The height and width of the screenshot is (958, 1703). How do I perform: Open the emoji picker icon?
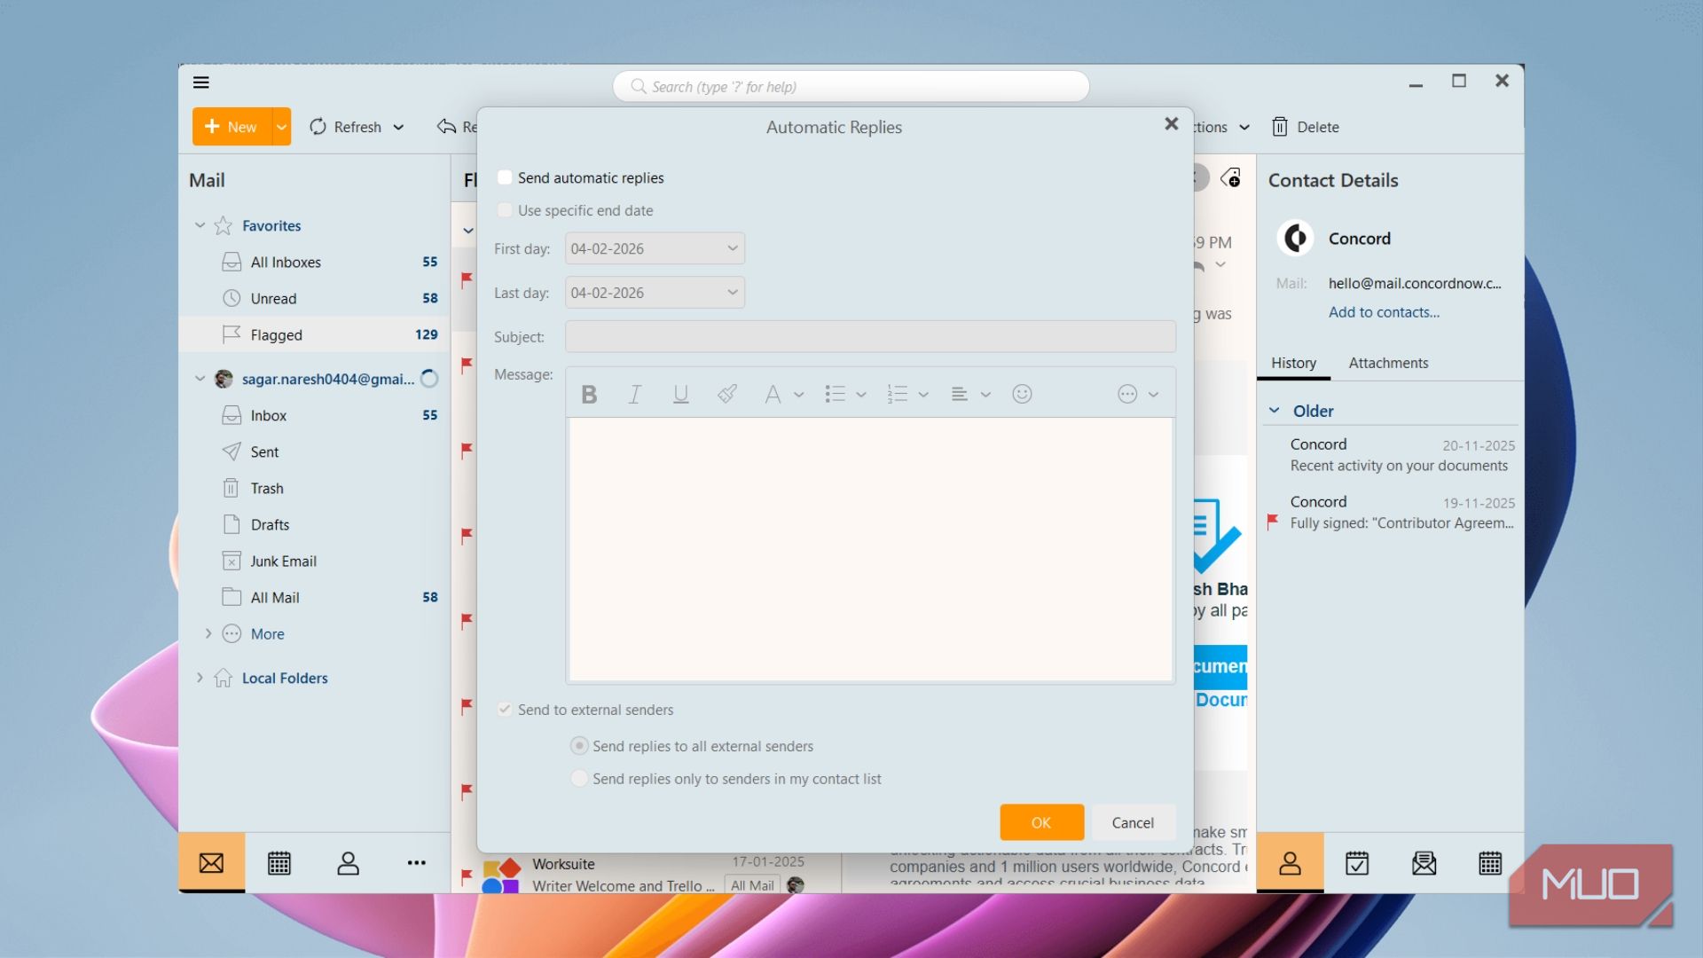coord(1022,394)
